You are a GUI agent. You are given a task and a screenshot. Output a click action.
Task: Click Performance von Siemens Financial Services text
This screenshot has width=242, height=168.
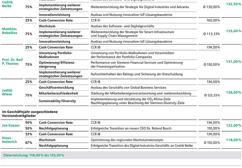tap(137, 65)
